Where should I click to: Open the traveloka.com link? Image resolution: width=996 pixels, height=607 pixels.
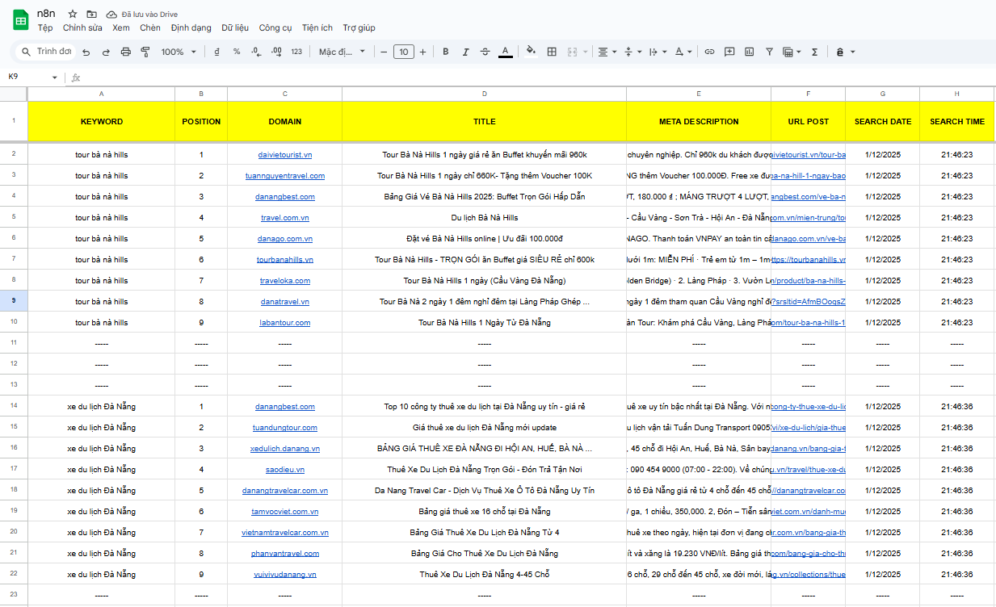tap(285, 281)
